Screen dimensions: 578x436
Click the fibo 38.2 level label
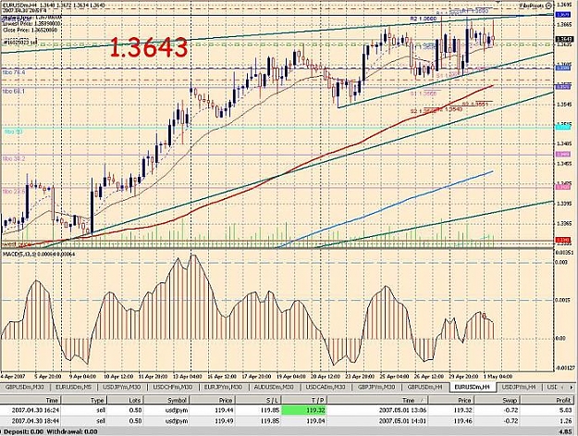[x=14, y=158]
